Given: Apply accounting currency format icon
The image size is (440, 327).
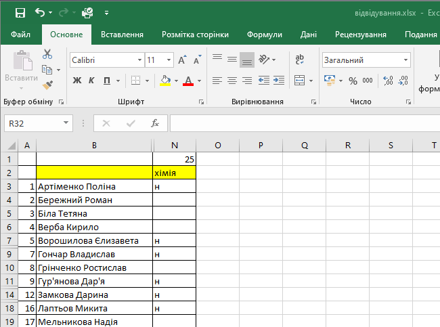Looking at the screenshot, I should point(330,81).
